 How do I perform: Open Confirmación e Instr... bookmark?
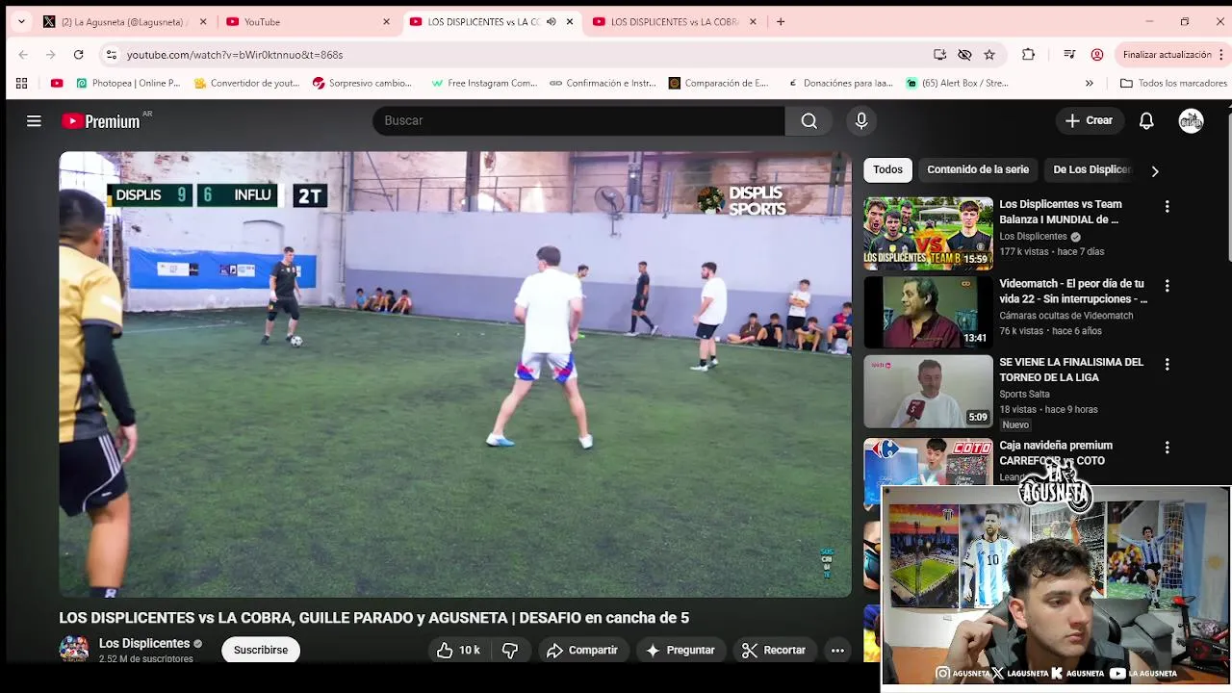point(603,83)
